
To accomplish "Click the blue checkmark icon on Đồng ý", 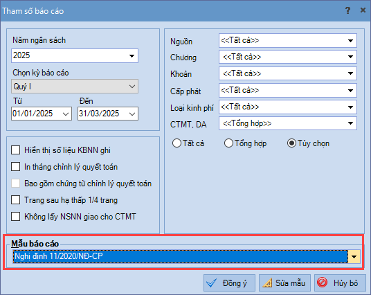I will [211, 283].
